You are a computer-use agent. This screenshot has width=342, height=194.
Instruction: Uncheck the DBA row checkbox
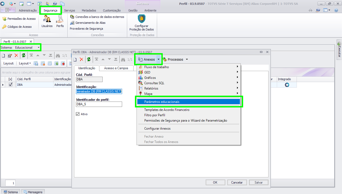coord(11,85)
